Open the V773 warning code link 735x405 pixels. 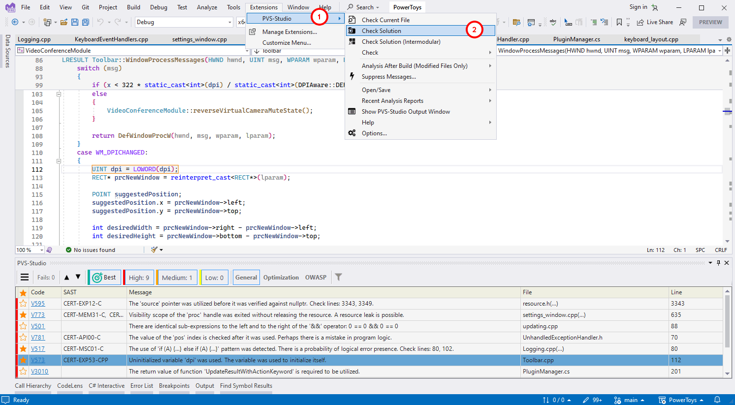point(38,315)
